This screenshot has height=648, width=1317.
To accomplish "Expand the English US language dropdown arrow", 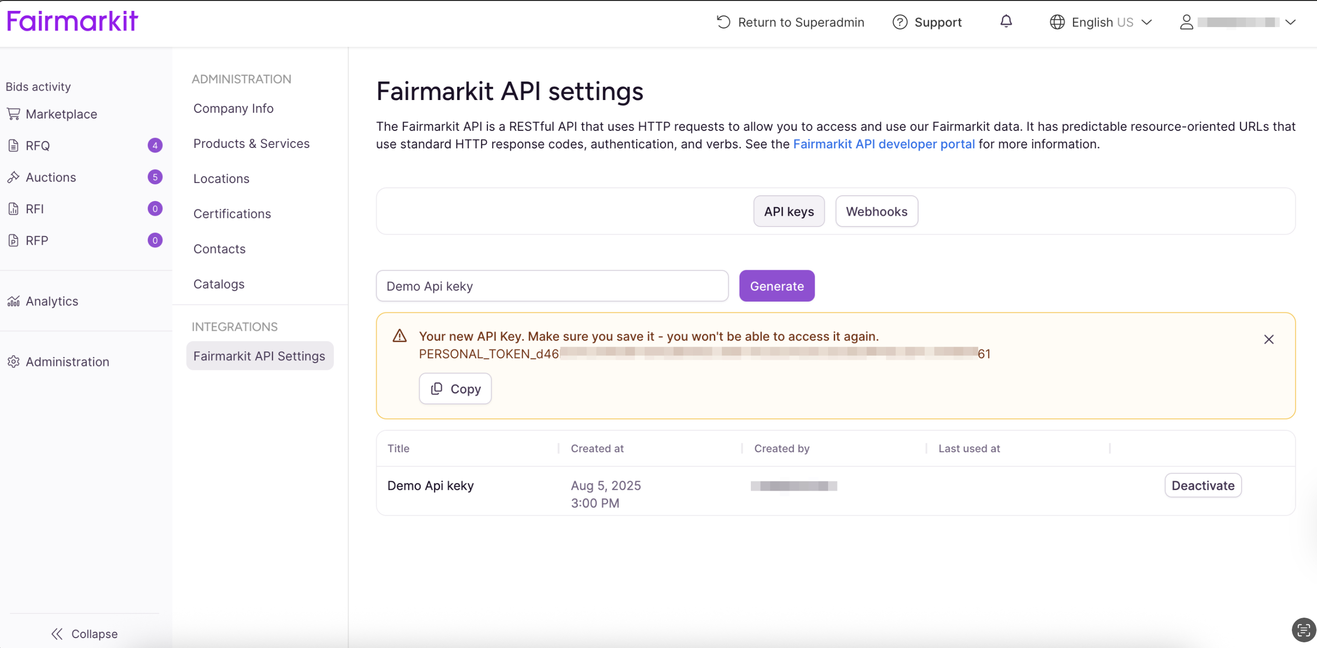I will [x=1146, y=22].
